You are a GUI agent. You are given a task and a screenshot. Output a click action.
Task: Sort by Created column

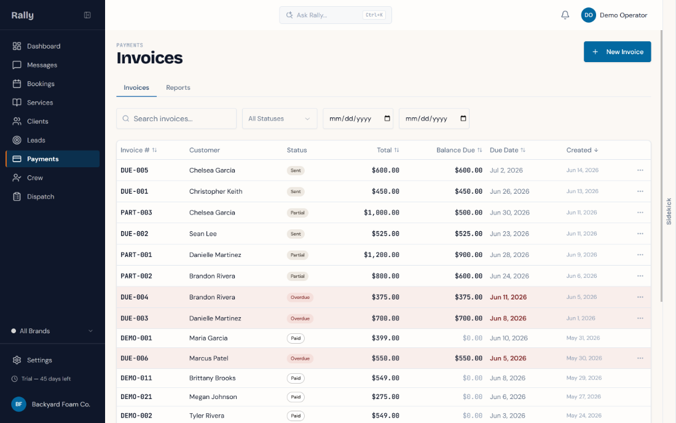coord(582,150)
